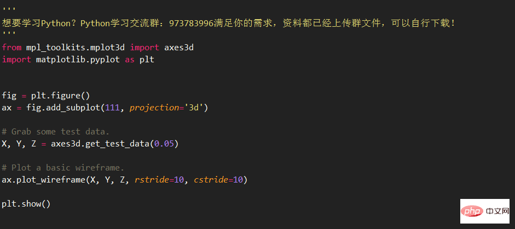515x229 pixels.
Task: Click the '# Plot a basic wireframe.' comment
Action: coord(63,168)
